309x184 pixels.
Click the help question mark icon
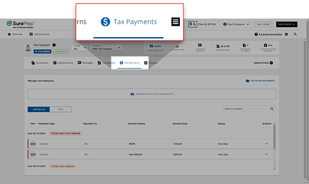pos(256,34)
